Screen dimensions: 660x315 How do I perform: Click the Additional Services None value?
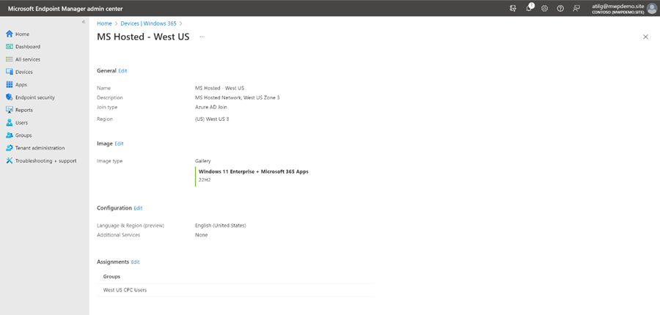pyautogui.click(x=201, y=235)
